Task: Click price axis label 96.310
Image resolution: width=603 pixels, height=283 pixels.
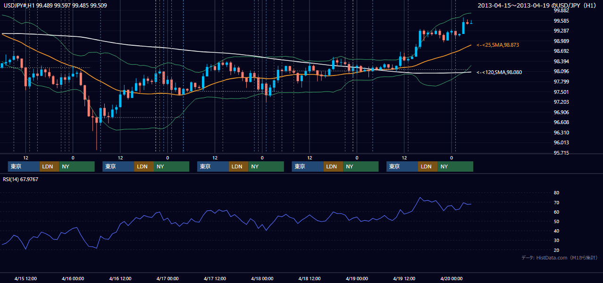Action: 561,133
